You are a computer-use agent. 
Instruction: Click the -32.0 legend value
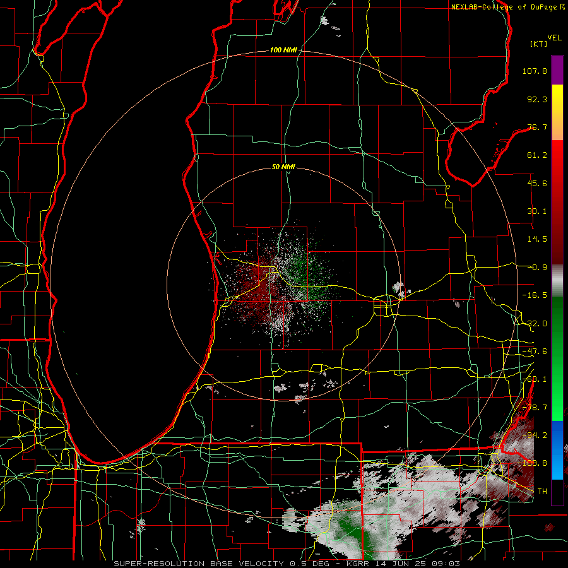535,324
